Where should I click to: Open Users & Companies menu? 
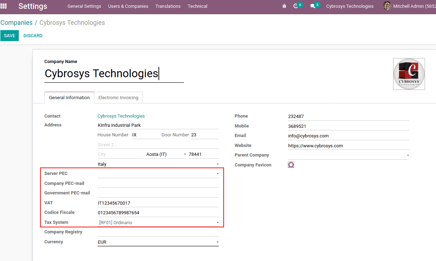tap(128, 6)
